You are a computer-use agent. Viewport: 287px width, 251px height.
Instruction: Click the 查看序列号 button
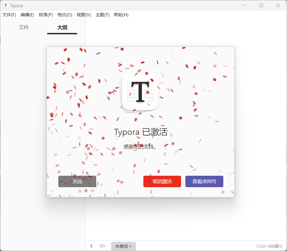(x=204, y=181)
